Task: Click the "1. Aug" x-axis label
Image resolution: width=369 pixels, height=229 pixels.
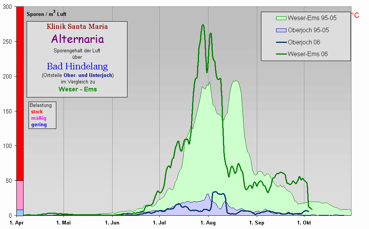Action: [208, 223]
